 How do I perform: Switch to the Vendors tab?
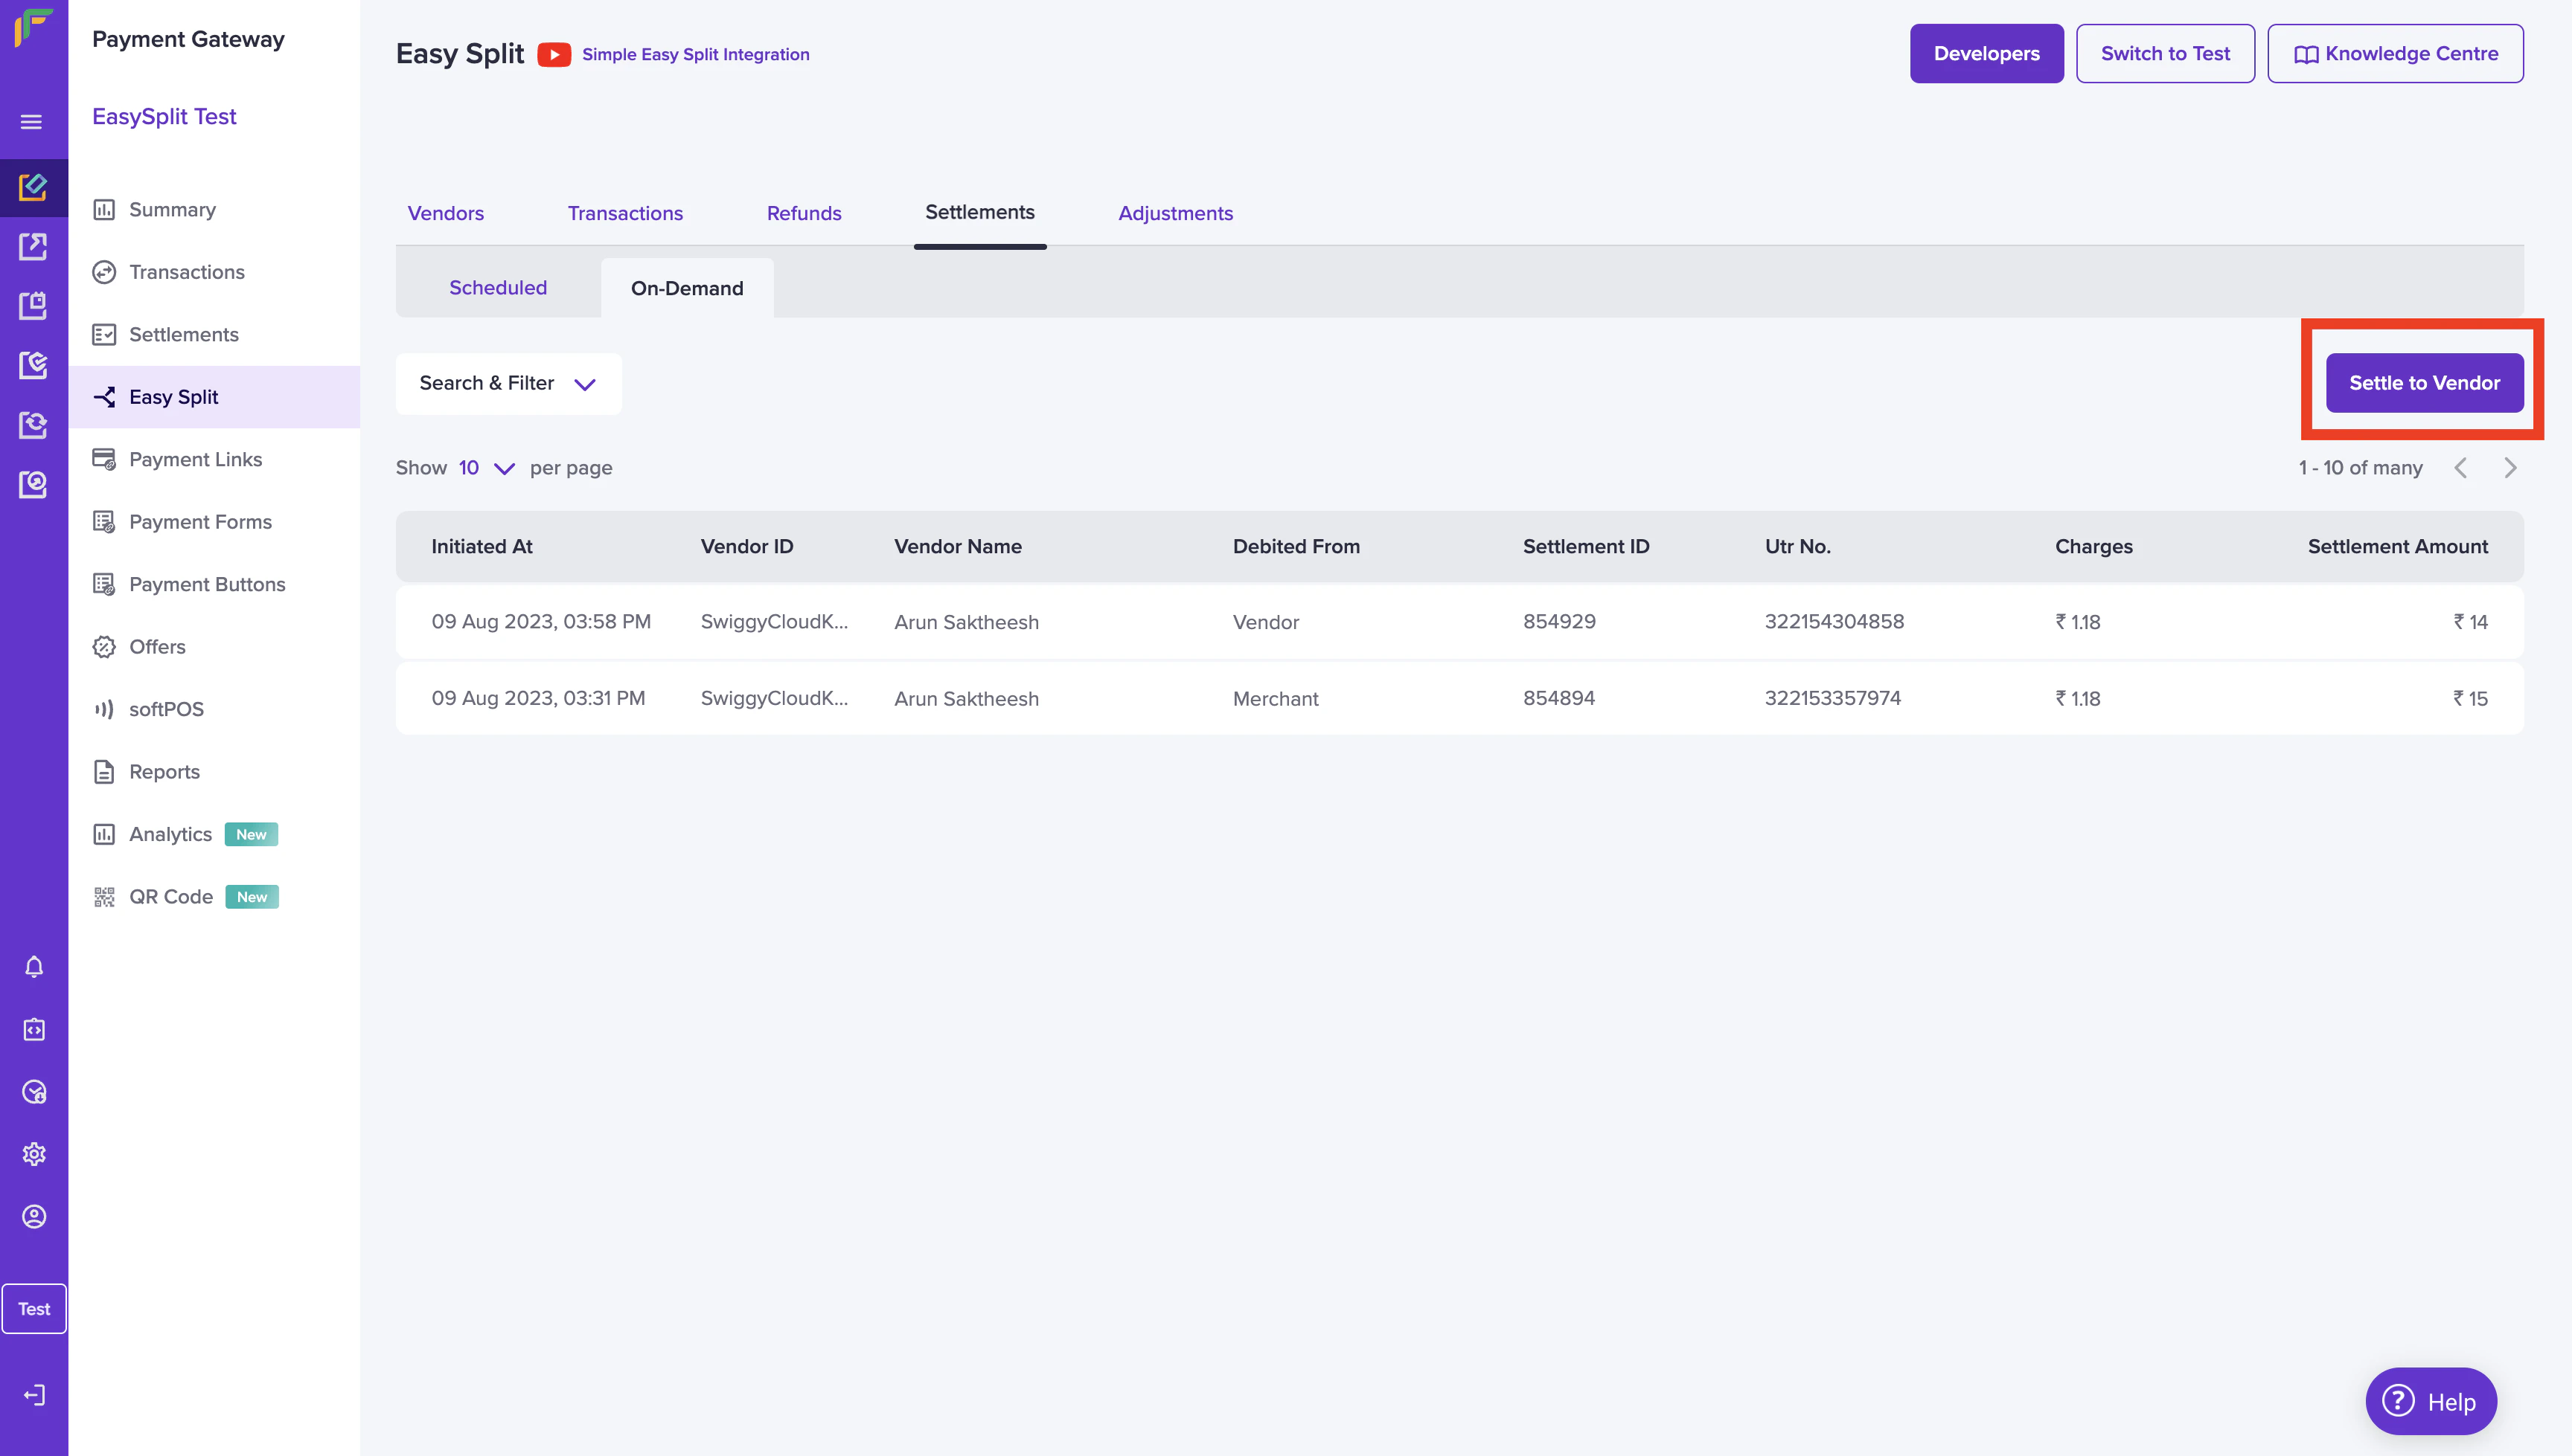click(x=445, y=213)
